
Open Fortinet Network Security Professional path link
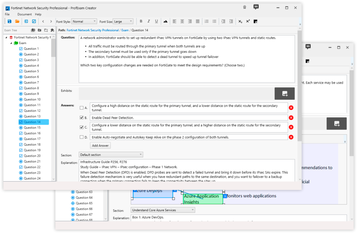93,30
